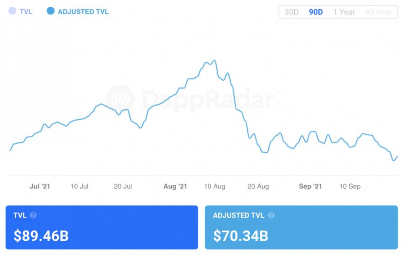Toggle the TVL series legend dot
The image size is (403, 255).
(x=12, y=11)
